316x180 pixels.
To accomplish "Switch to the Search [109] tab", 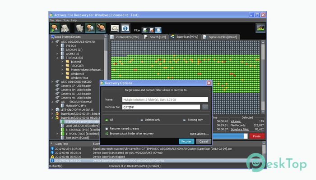I will [x=155, y=37].
